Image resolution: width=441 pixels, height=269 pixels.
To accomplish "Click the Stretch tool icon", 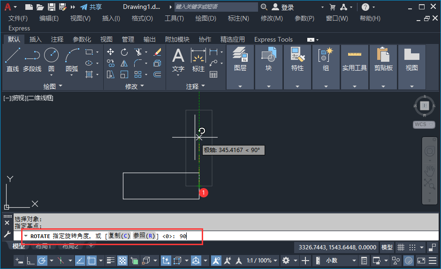I will 111,74.
